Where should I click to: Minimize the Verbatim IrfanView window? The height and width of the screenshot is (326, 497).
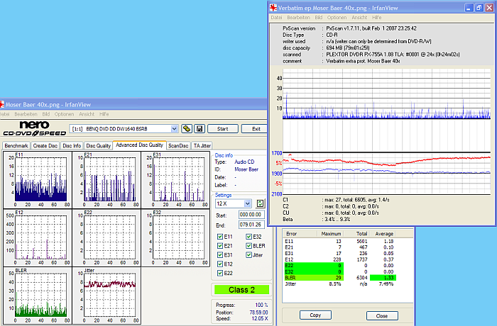pos(469,8)
